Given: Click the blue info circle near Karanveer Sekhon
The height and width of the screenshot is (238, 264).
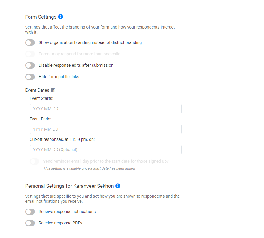Looking at the screenshot, I should [117, 186].
